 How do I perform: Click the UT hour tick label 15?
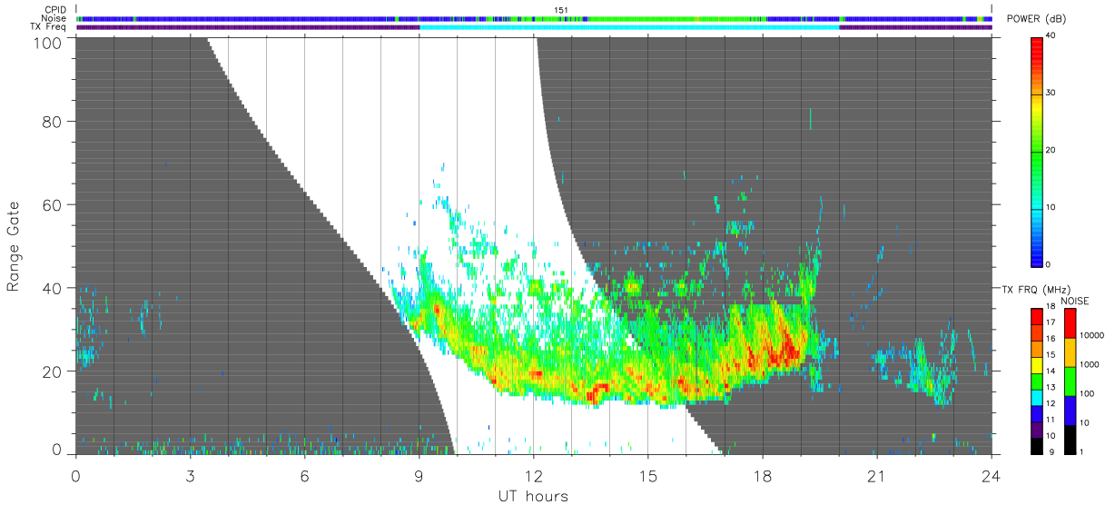[647, 475]
